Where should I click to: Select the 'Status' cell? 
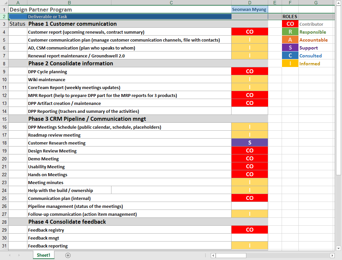click(18, 24)
